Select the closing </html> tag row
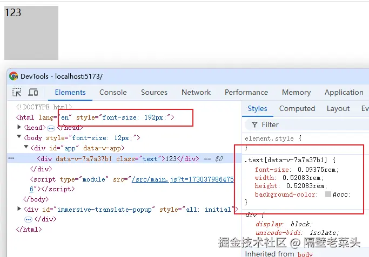 [29, 230]
